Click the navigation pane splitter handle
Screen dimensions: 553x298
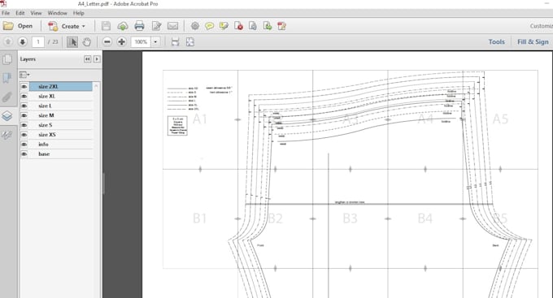coord(103,184)
